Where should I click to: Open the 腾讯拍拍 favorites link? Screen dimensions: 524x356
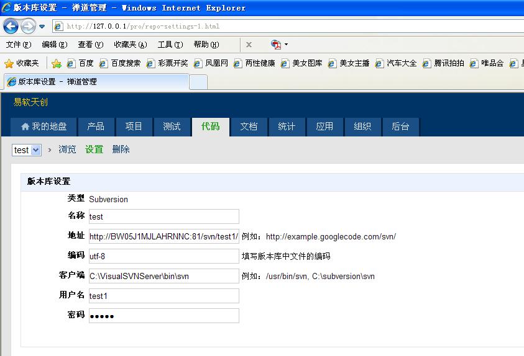tap(443, 63)
